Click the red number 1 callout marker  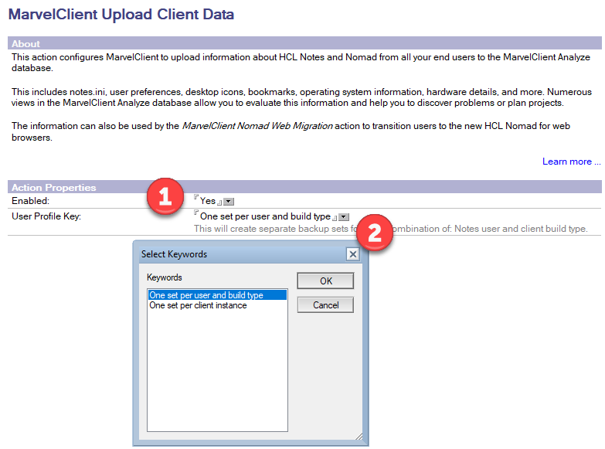point(165,197)
